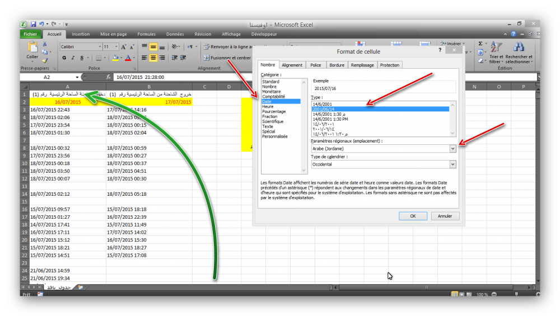Viewport: 560px width, 316px height.
Task: Select cell A3 16/07/2015 22:43
Action: pyautogui.click(x=68, y=110)
